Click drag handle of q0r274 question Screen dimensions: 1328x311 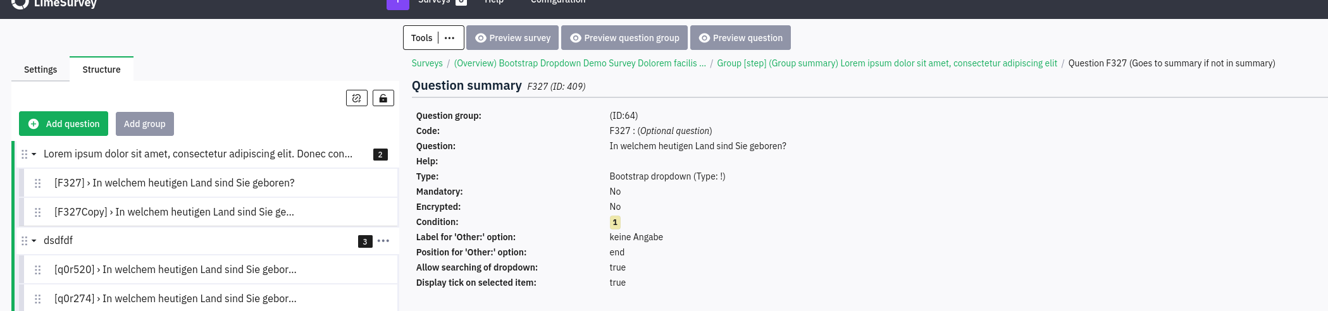pyautogui.click(x=38, y=299)
